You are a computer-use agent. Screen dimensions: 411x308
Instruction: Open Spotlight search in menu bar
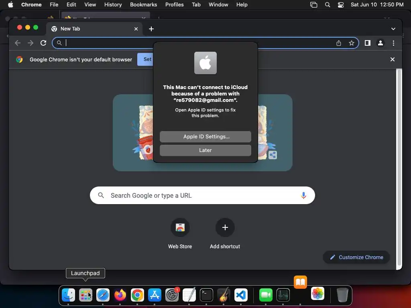pos(328,4)
